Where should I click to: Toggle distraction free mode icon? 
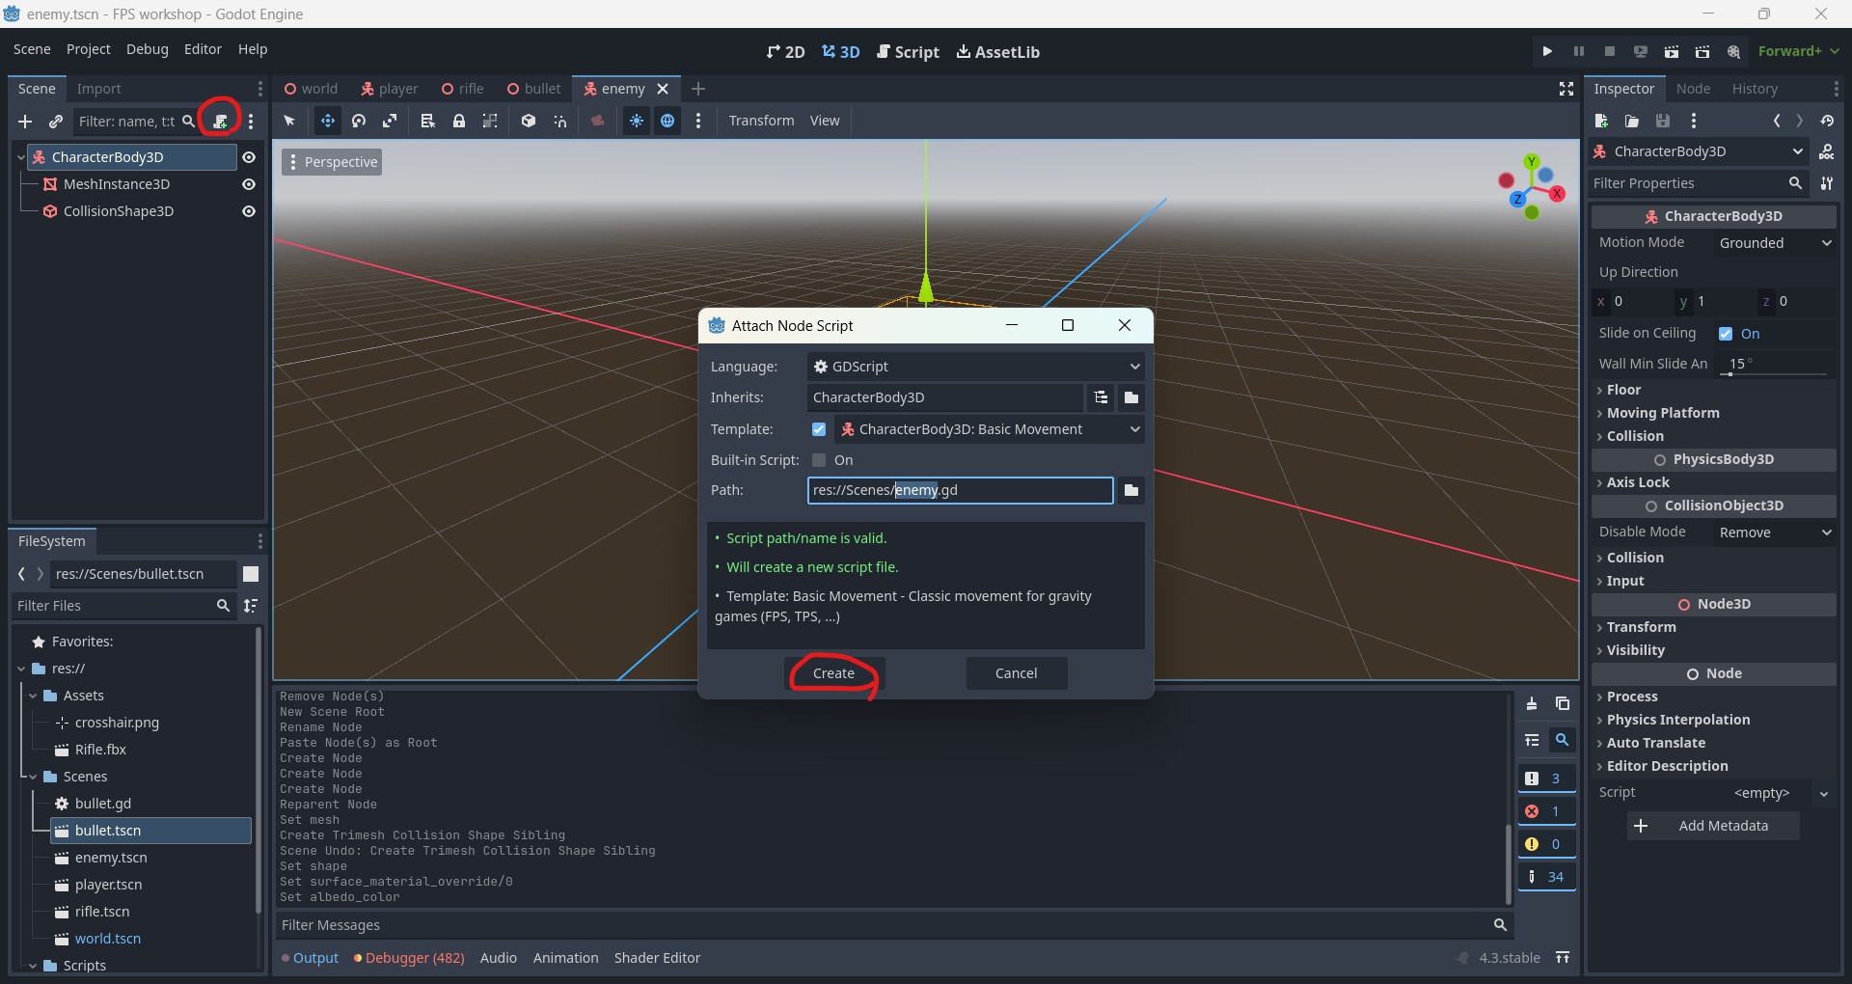(x=1566, y=89)
